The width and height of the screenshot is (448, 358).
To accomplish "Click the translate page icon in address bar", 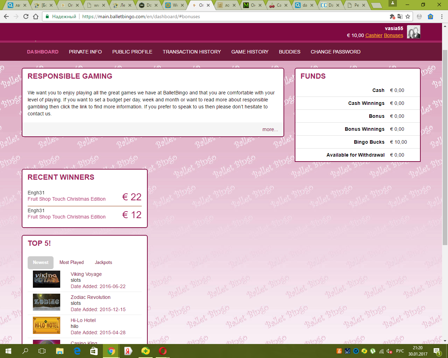I will coord(400,16).
